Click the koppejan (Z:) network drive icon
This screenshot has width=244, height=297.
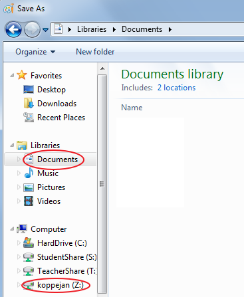[29, 285]
